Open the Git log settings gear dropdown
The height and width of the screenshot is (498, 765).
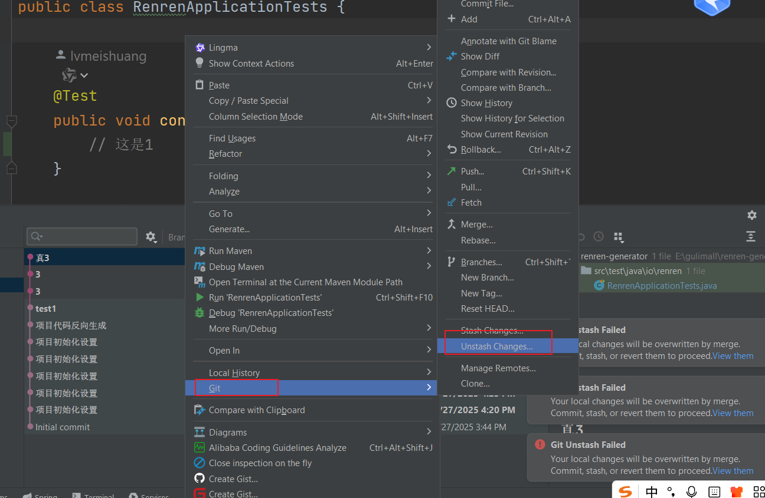pyautogui.click(x=151, y=237)
